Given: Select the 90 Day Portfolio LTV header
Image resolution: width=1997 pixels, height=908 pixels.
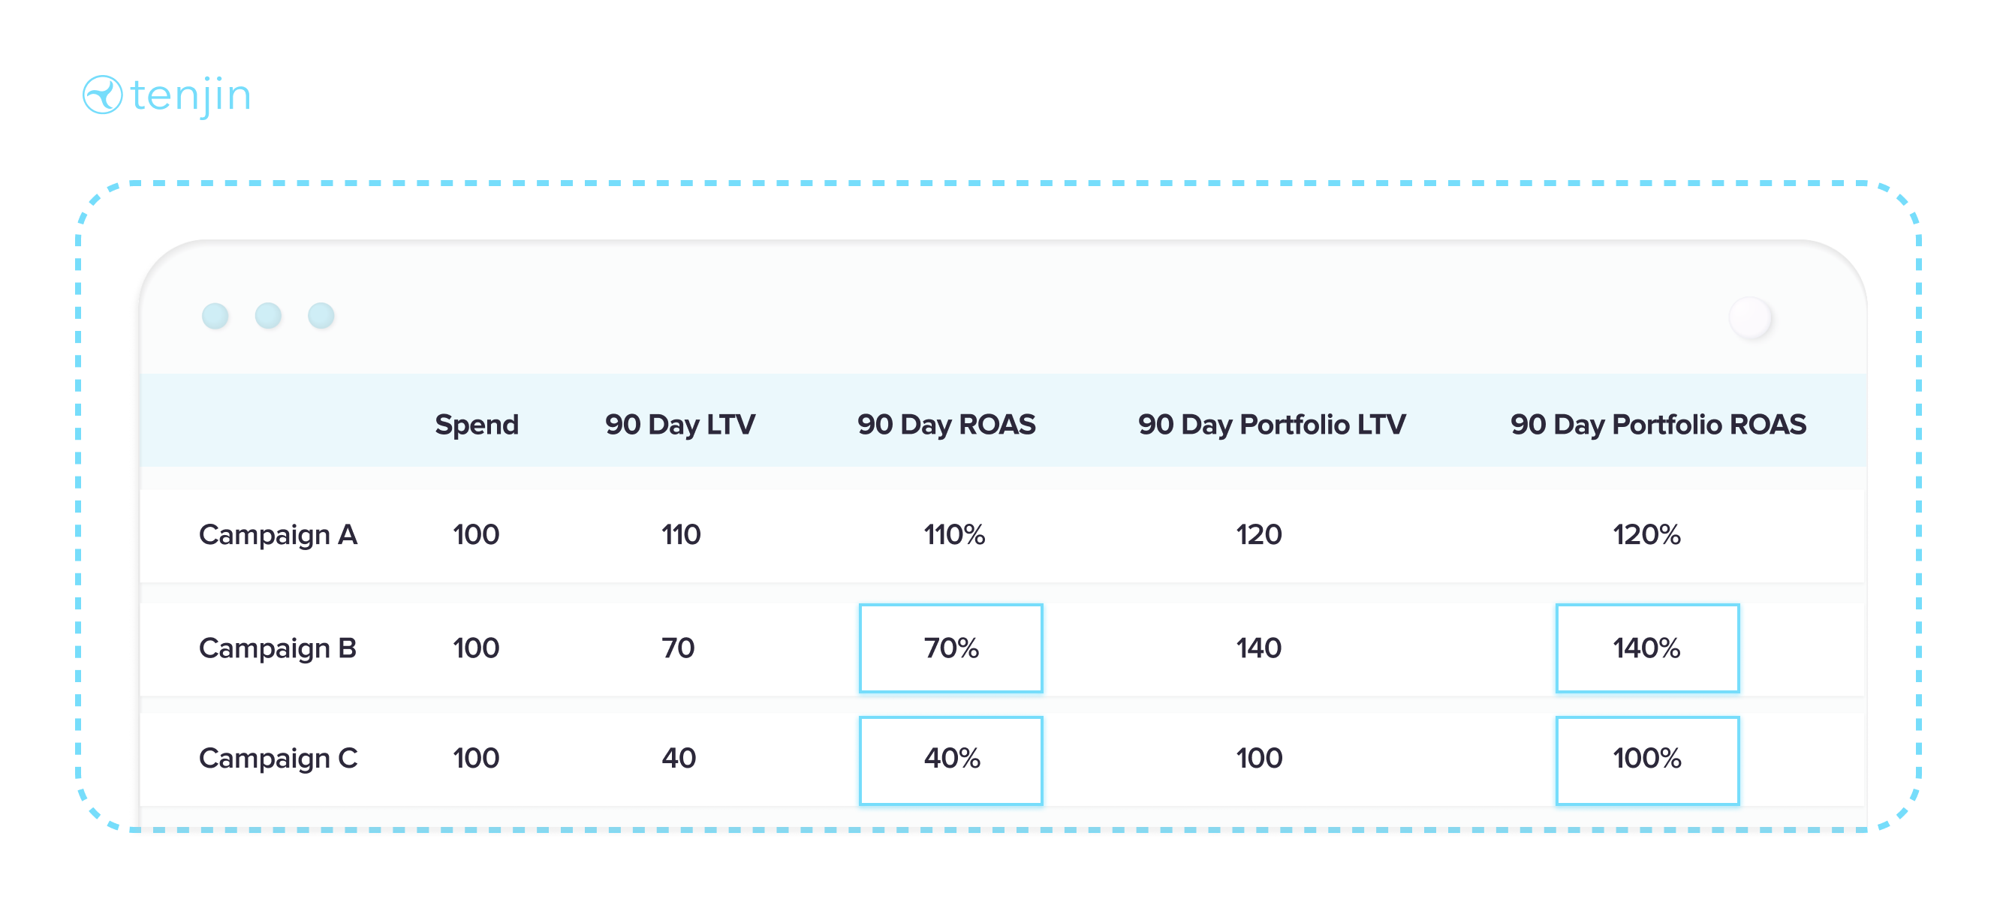Looking at the screenshot, I should [x=1271, y=425].
